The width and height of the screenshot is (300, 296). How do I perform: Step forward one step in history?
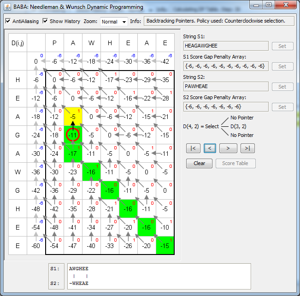[228, 148]
